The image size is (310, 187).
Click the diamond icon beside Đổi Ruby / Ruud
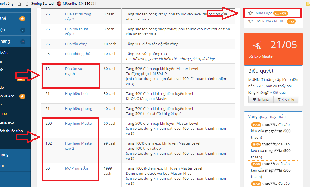[250, 21]
